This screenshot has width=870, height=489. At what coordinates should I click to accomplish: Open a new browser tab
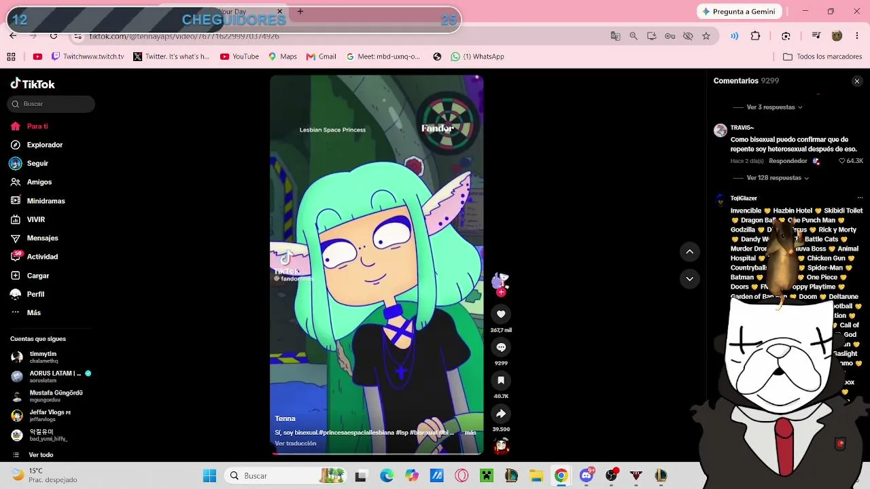[300, 12]
